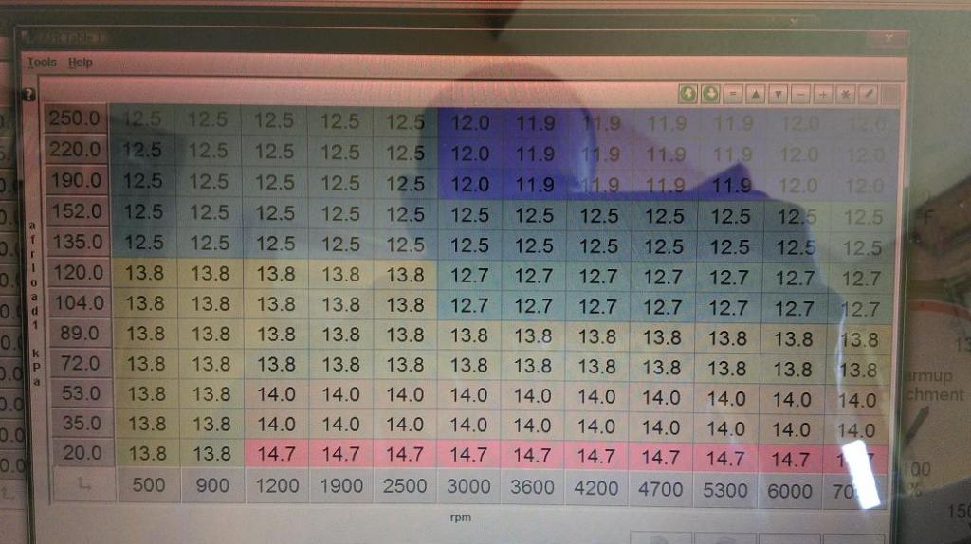The height and width of the screenshot is (544, 971).
Task: Select the 3000 rpm column header
Action: point(468,487)
